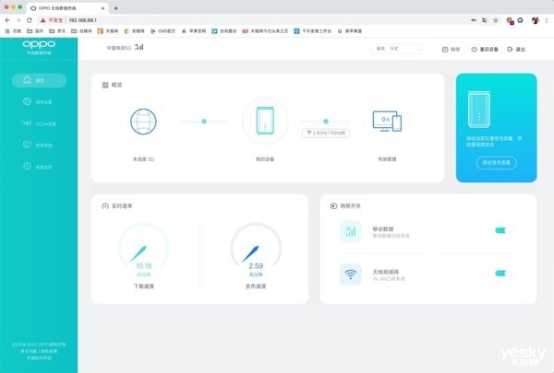Open WLAN设置 in the sidebar menu

(x=39, y=123)
